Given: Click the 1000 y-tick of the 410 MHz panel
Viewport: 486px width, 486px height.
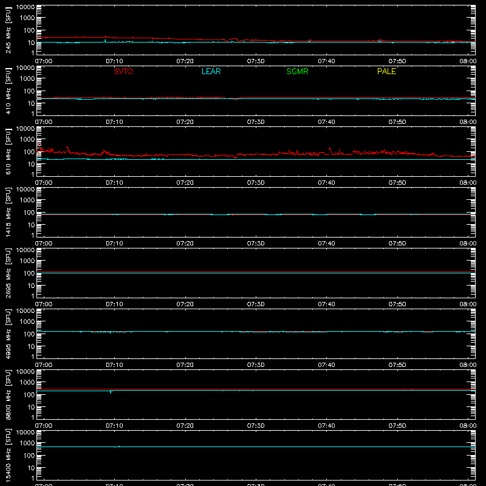Looking at the screenshot, I should pyautogui.click(x=27, y=79).
